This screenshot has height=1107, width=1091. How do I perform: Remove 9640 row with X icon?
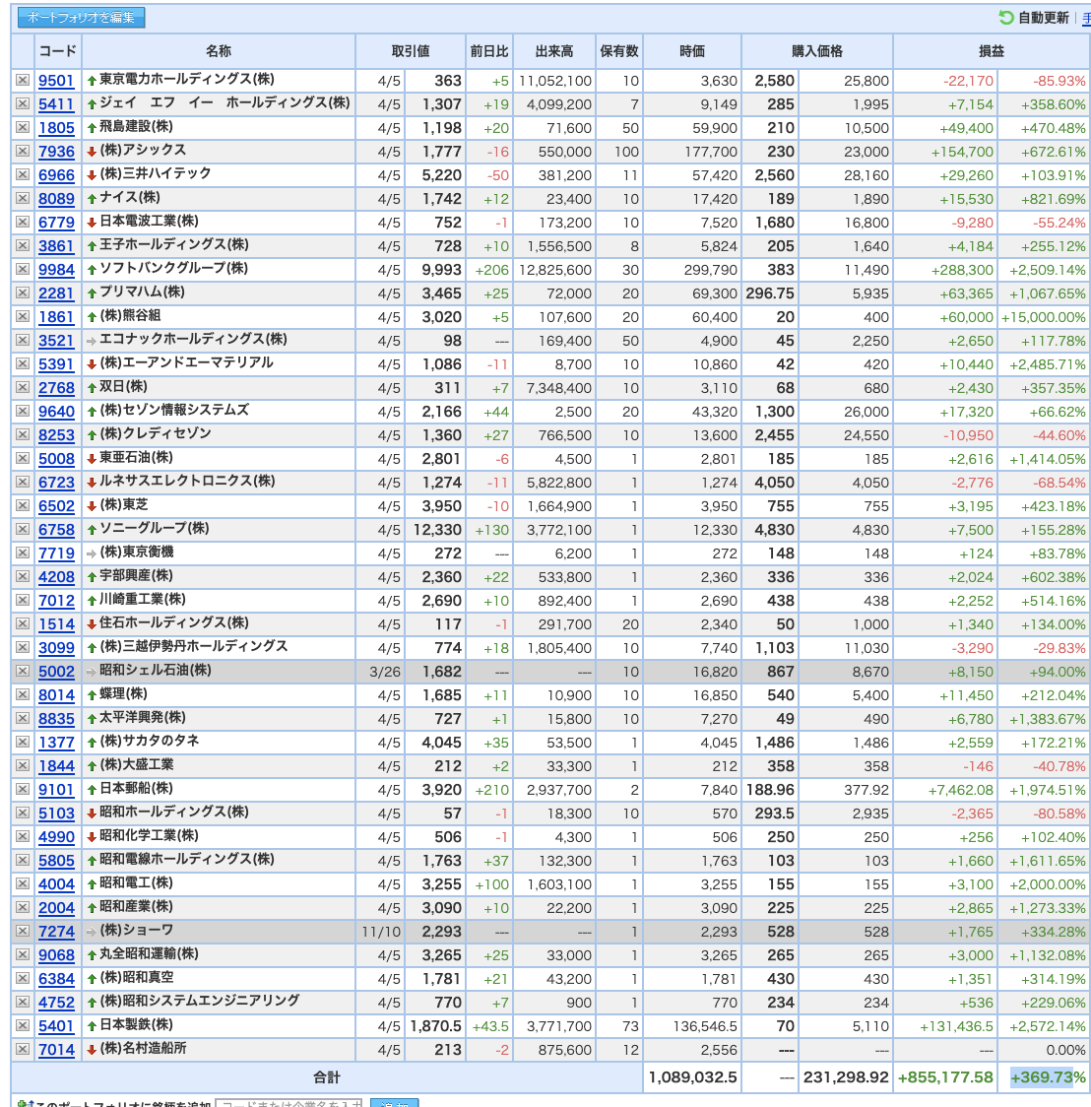(x=23, y=412)
